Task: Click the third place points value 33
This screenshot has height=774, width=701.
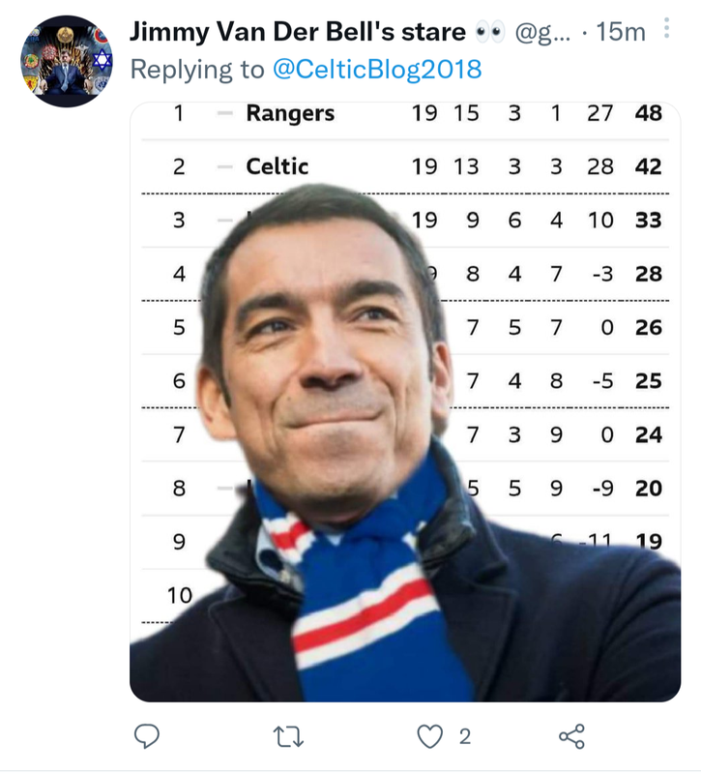Action: [x=648, y=221]
